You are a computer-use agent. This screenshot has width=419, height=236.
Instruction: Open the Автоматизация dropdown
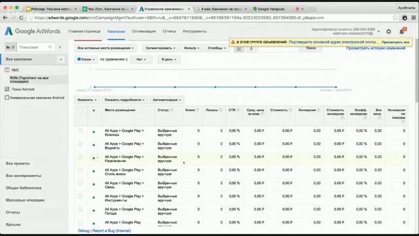[x=167, y=100]
